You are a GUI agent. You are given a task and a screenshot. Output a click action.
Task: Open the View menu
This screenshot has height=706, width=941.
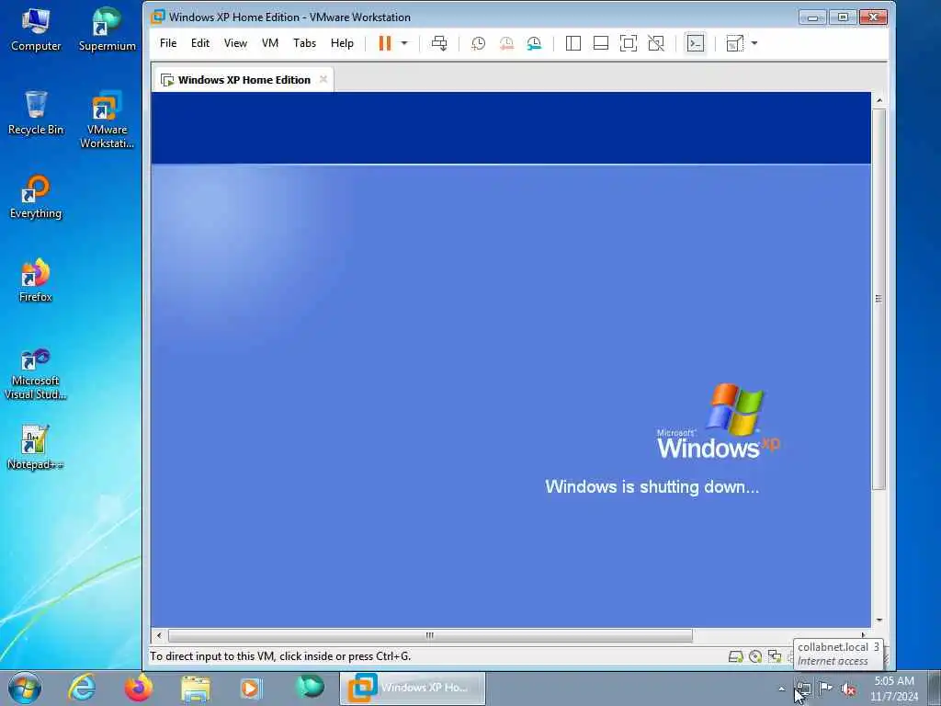tap(235, 43)
